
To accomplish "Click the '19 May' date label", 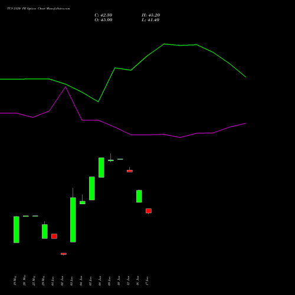I will 15,281.
